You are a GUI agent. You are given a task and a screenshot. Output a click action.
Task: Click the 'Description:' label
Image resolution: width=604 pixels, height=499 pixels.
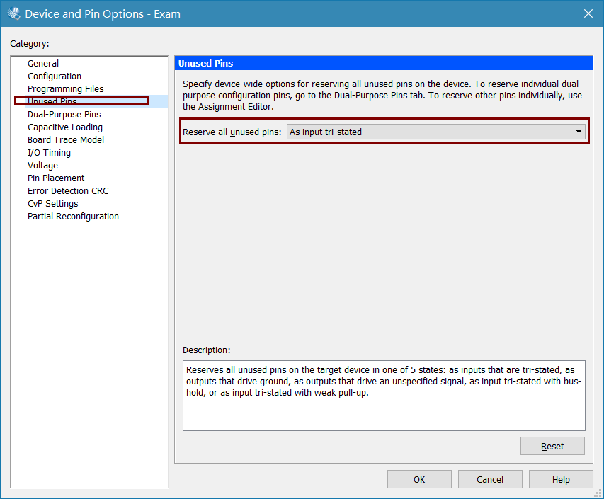click(207, 350)
